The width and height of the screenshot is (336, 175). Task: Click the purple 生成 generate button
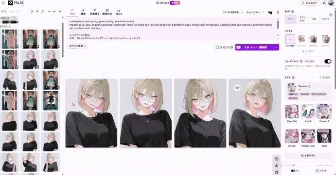[254, 47]
